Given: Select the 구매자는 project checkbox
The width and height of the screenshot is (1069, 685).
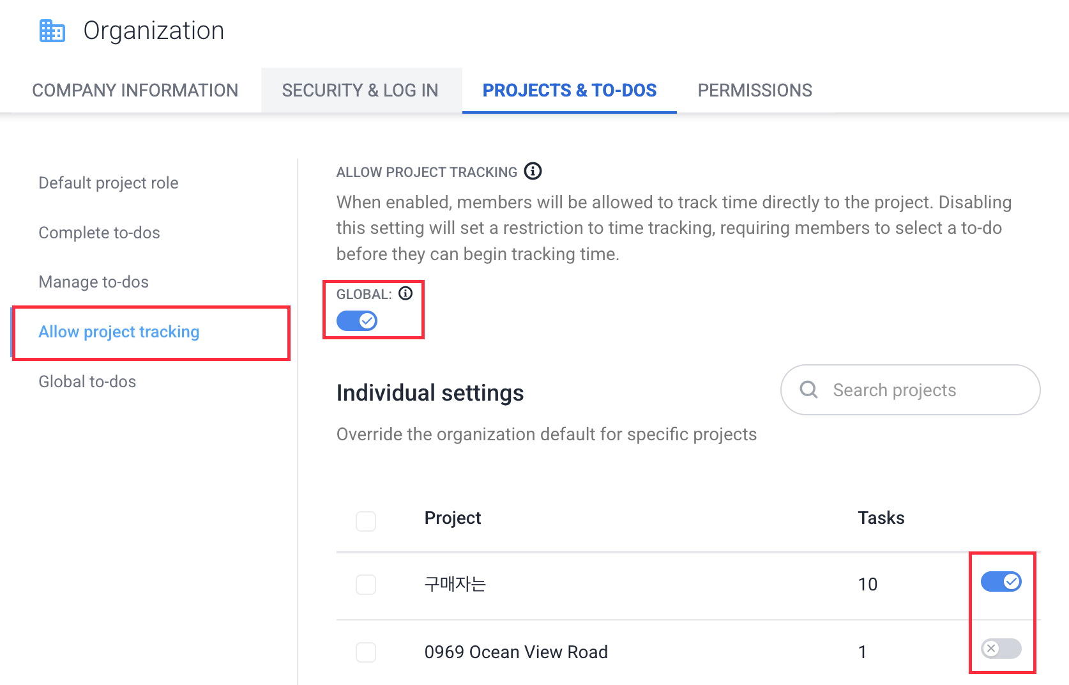Looking at the screenshot, I should [x=366, y=584].
